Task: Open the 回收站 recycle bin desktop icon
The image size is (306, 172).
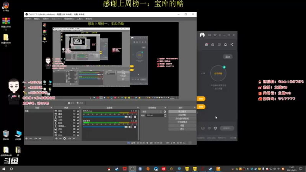Action: click(x=6, y=135)
